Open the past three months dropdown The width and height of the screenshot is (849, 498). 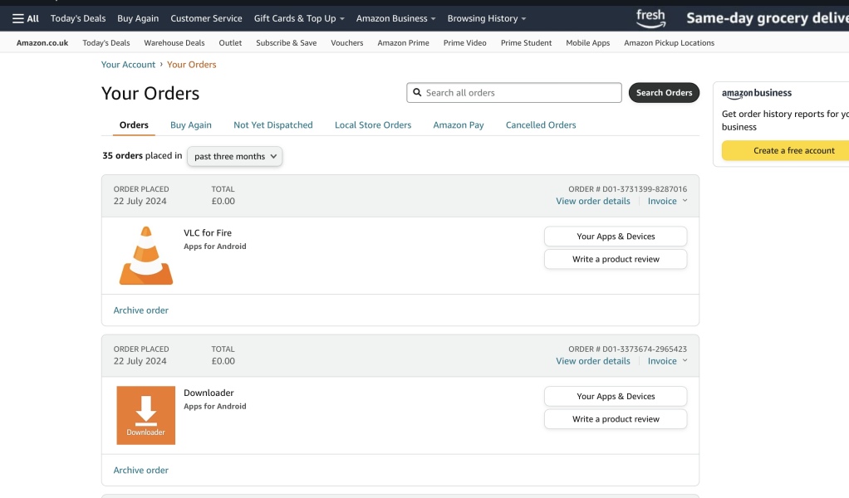234,156
